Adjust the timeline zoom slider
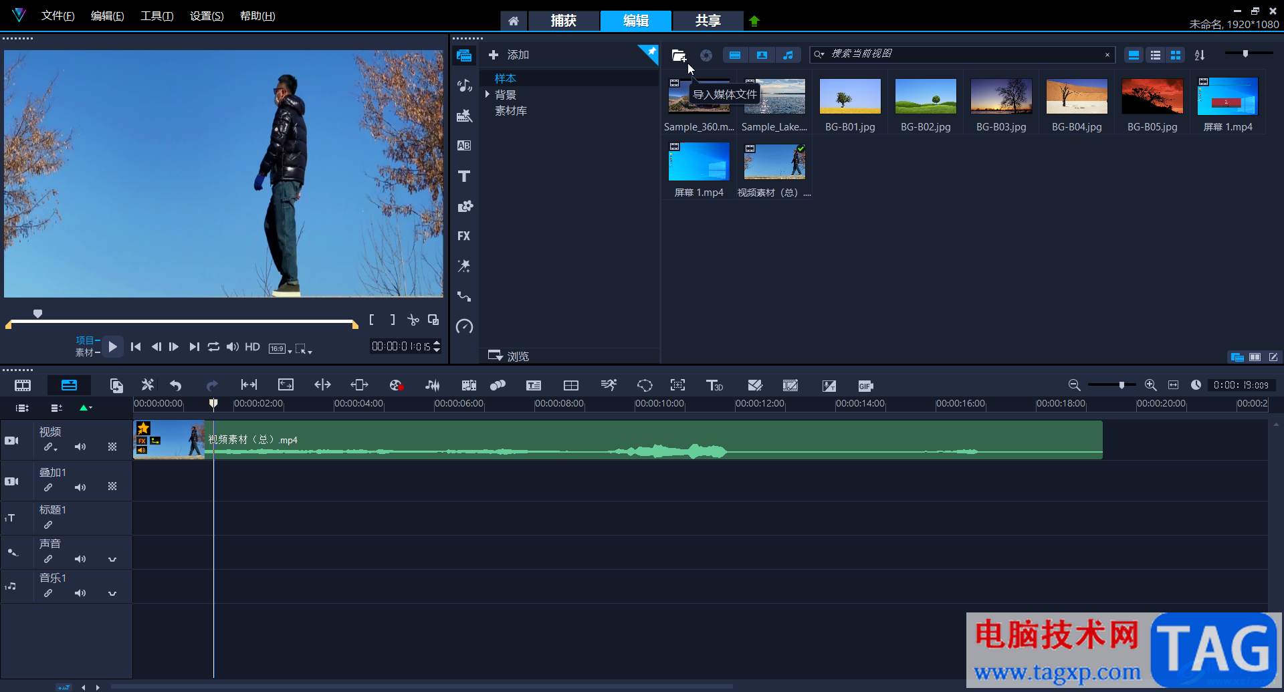Viewport: 1284px width, 692px height. [x=1121, y=385]
